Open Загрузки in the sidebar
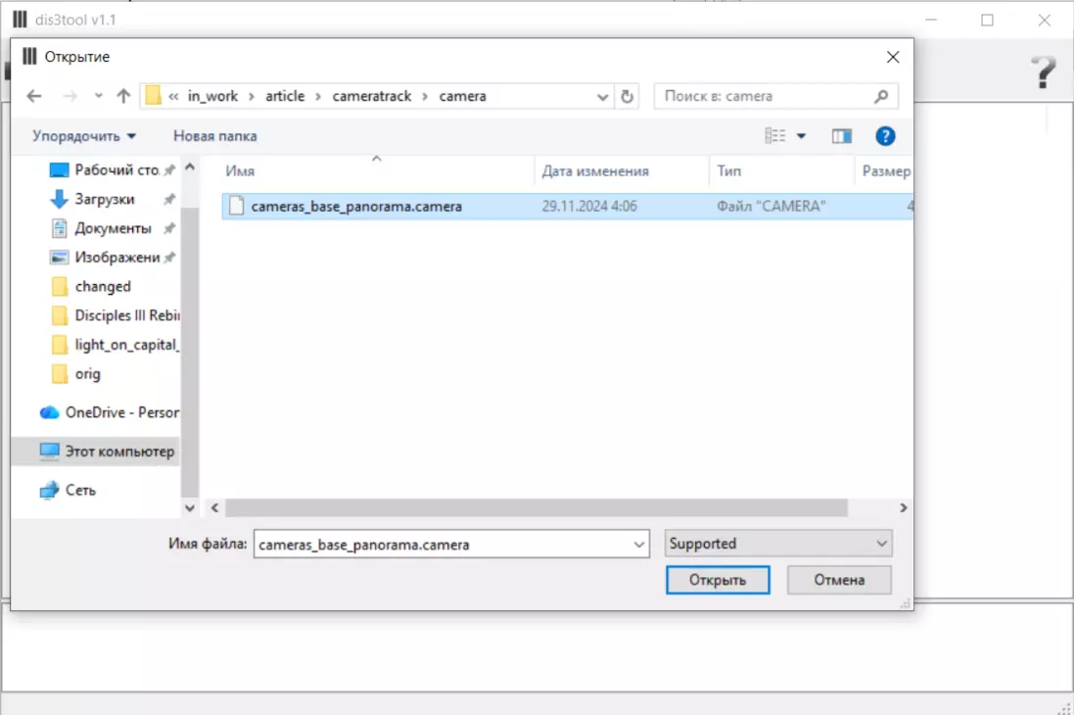Screen dimensions: 1074x715 click(x=112, y=200)
